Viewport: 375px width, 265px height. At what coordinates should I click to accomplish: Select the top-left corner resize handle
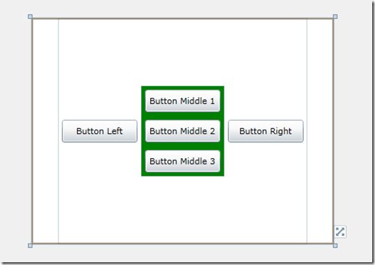tap(30, 17)
